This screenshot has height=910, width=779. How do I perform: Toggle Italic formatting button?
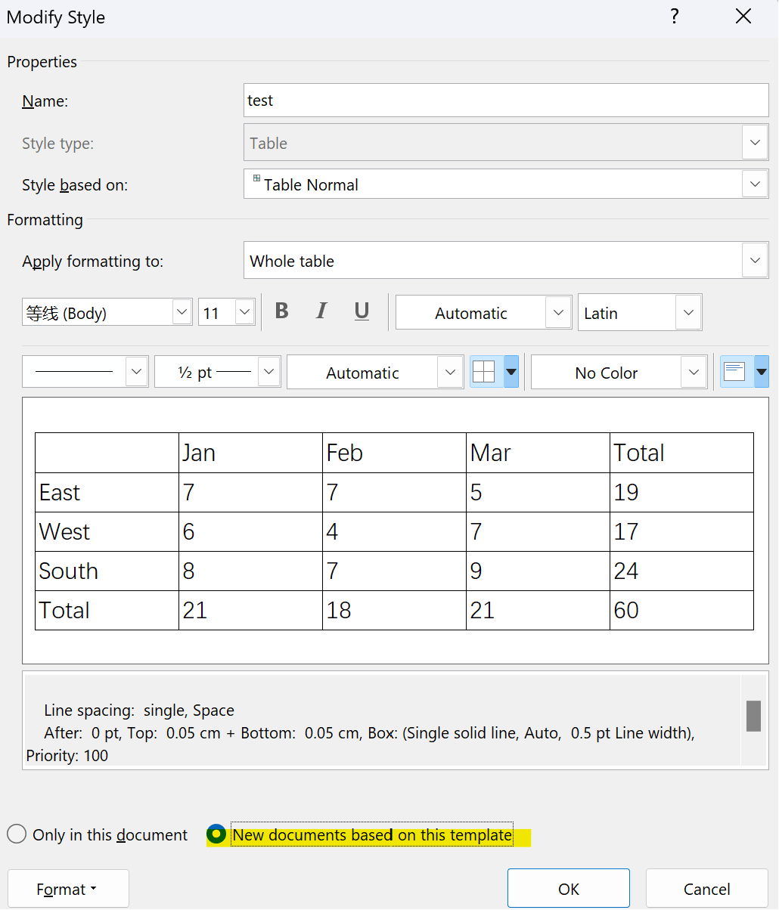click(x=321, y=311)
